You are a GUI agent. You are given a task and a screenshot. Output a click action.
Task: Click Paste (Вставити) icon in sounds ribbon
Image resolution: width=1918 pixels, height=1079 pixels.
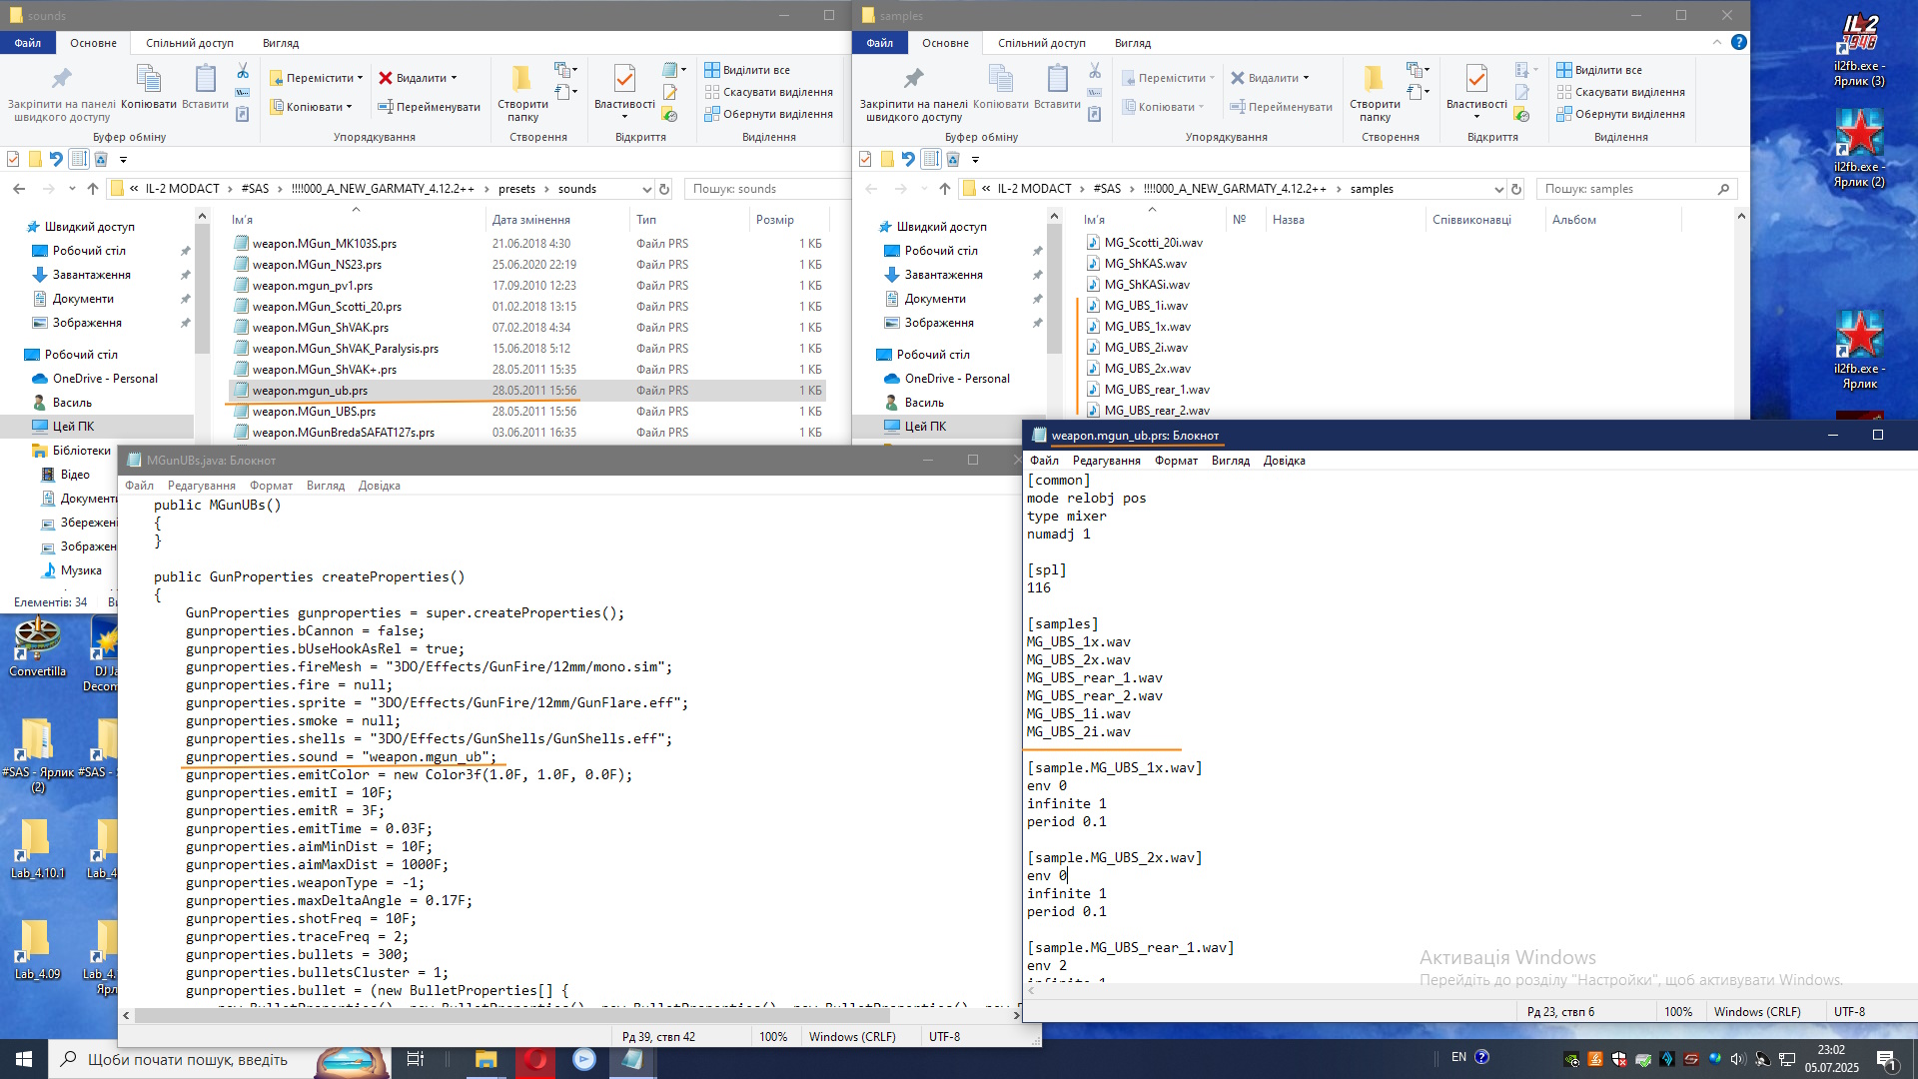pos(205,80)
